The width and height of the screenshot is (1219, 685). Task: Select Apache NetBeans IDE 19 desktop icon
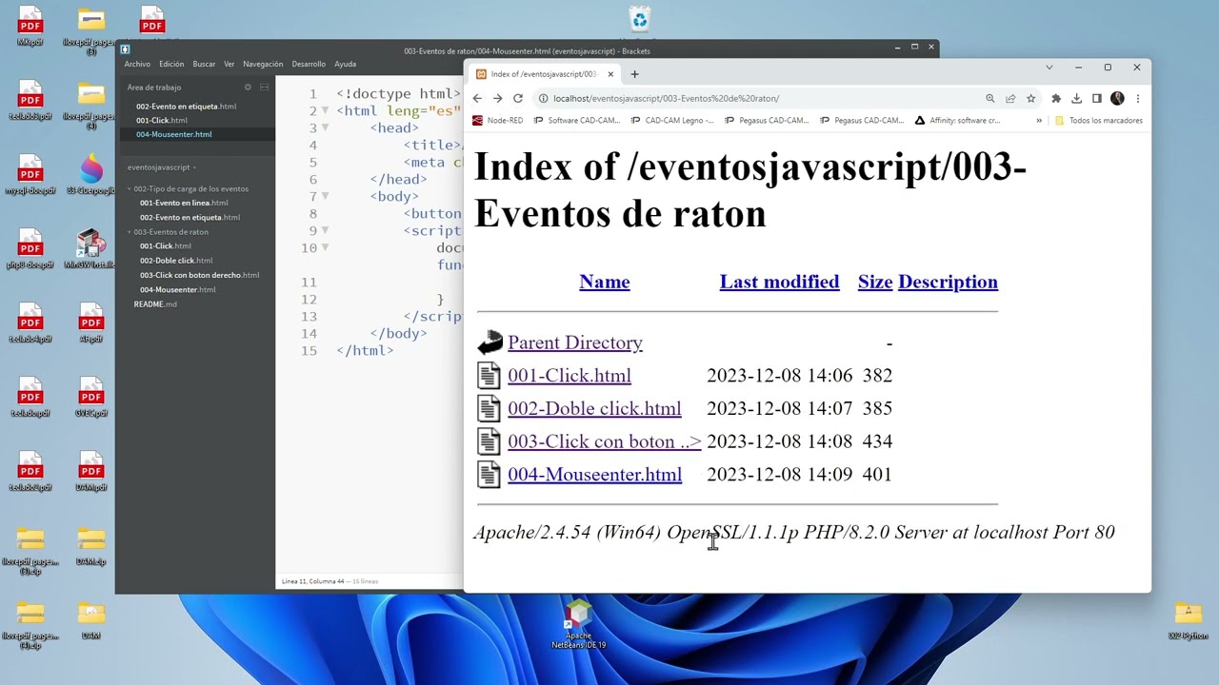578,624
